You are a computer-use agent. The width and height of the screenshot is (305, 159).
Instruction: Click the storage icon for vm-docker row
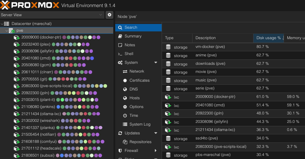point(168,47)
